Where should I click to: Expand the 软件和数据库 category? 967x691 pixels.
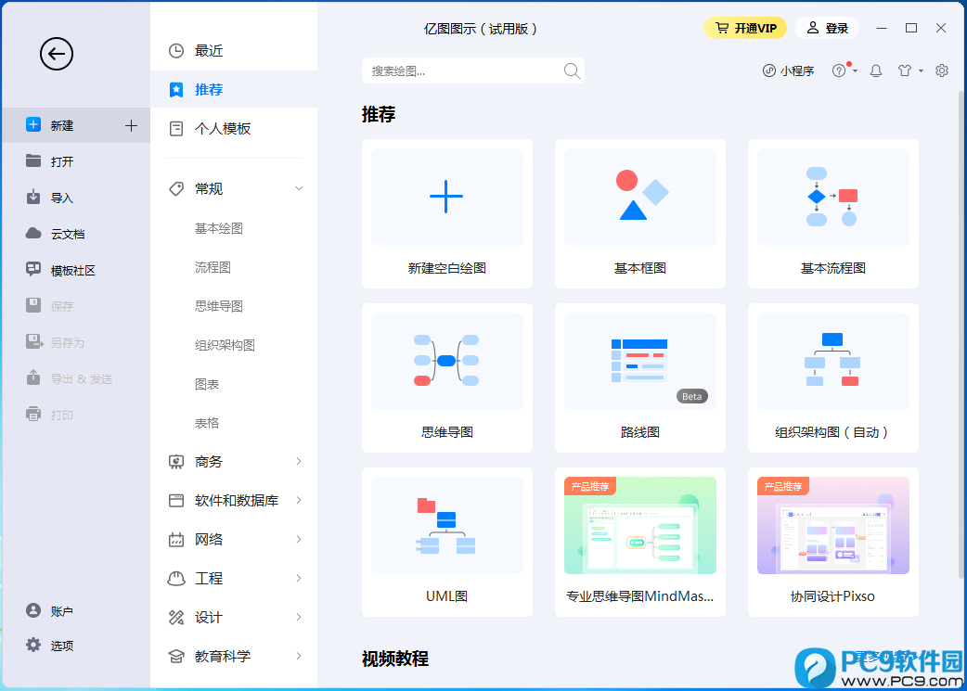pos(299,501)
